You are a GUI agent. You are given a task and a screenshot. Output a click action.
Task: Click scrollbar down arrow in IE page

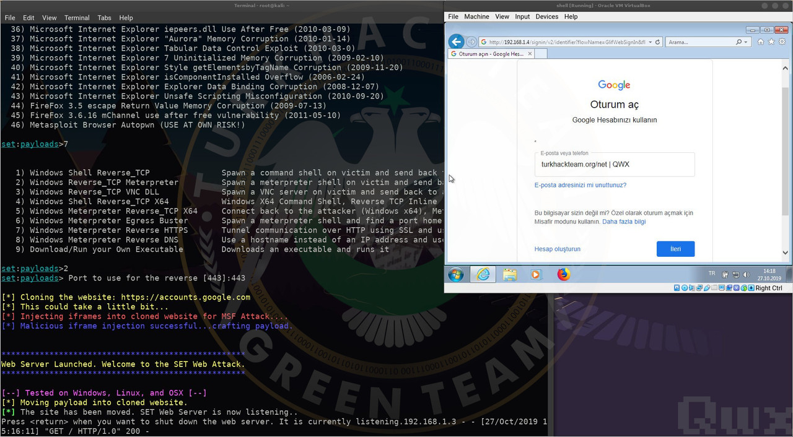tap(785, 253)
